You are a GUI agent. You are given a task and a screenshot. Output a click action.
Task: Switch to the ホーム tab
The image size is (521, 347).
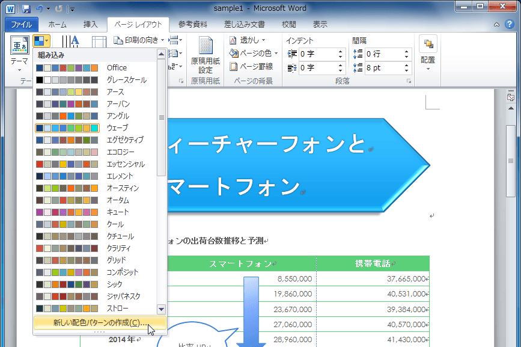pos(58,25)
